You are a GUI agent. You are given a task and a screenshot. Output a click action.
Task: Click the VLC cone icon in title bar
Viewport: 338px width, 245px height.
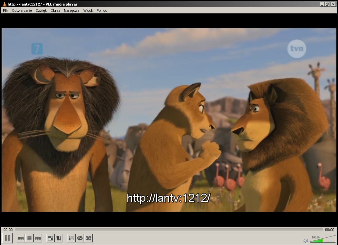4,4
